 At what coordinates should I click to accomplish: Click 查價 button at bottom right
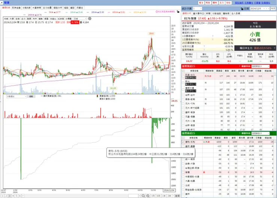tap(177, 196)
